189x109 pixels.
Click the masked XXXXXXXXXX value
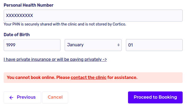(x=19, y=16)
